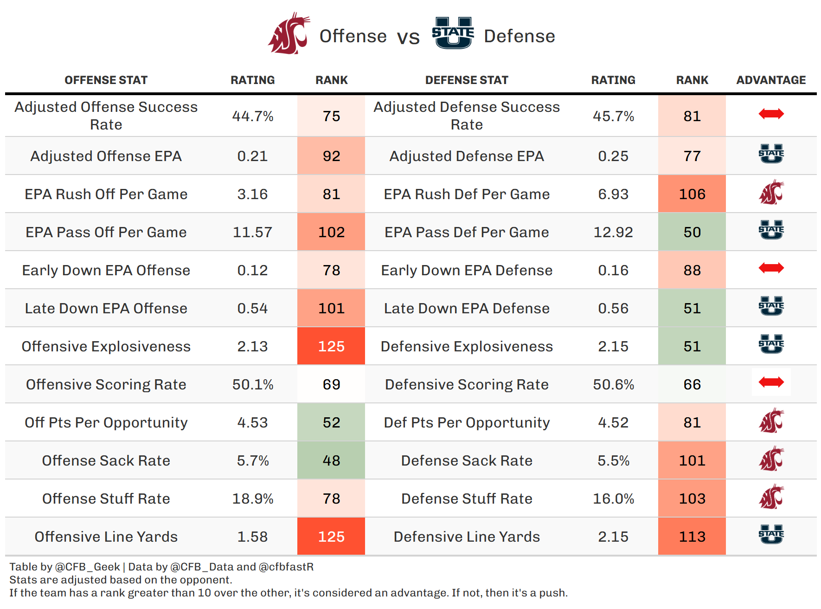Viewport: 821px width, 609px height.
Task: Click Utah State icon in Explosiveness row
Action: click(771, 344)
